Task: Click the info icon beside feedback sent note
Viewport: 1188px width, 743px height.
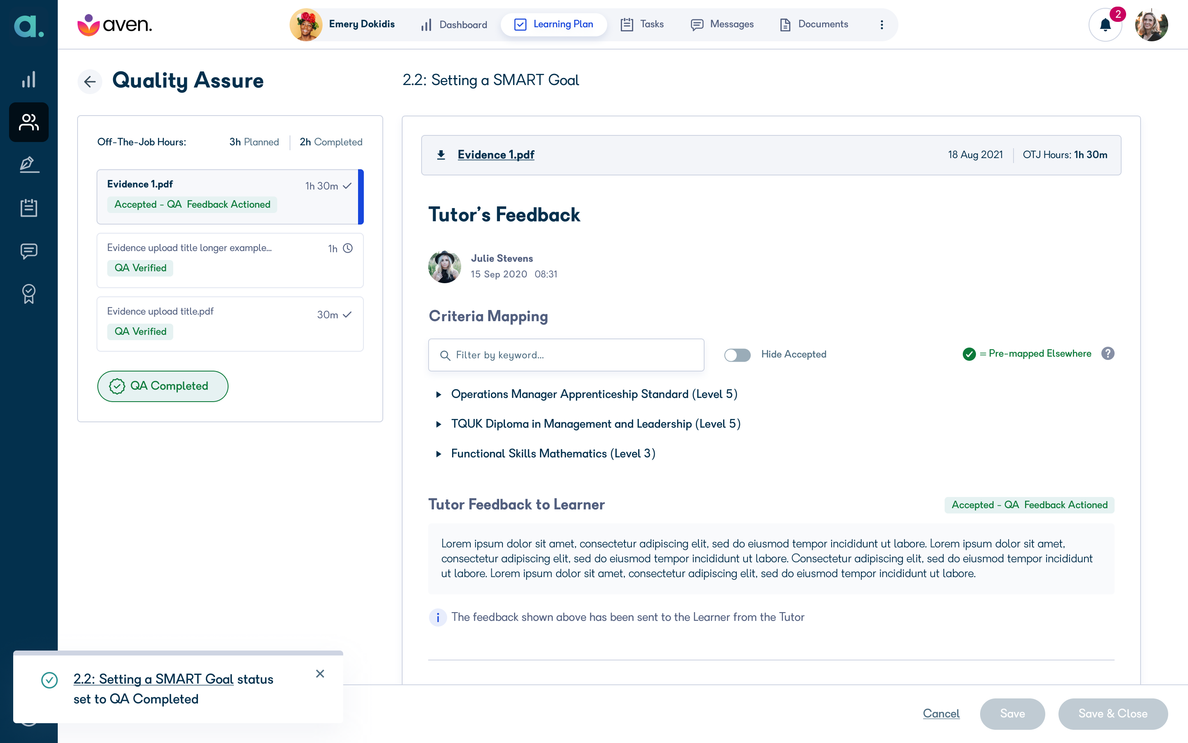Action: point(437,617)
